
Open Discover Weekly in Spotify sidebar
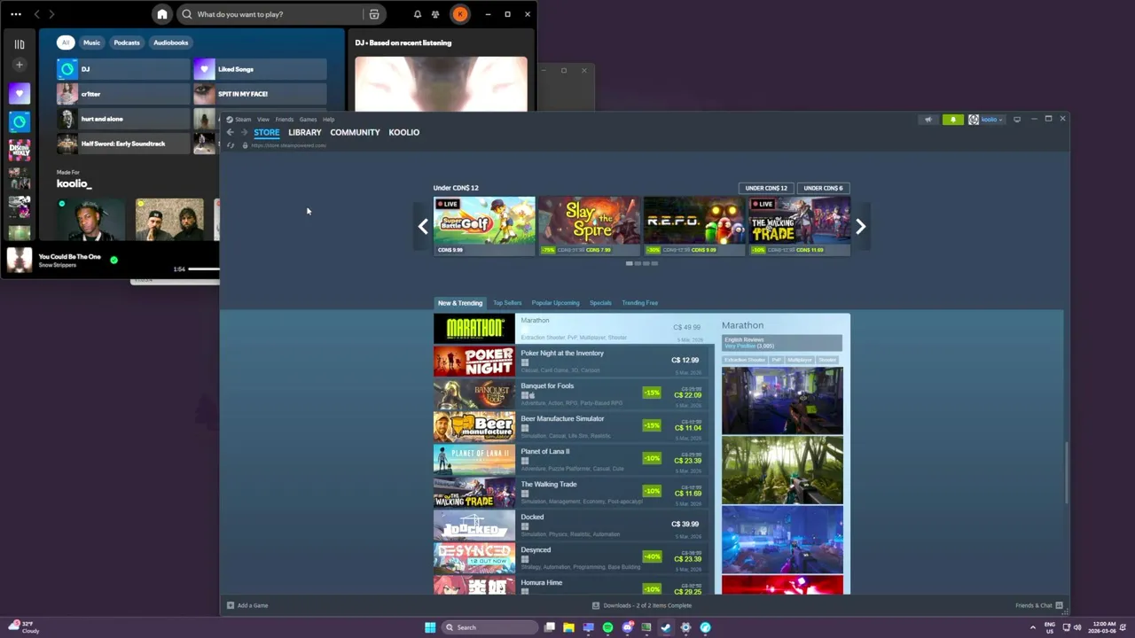click(20, 150)
